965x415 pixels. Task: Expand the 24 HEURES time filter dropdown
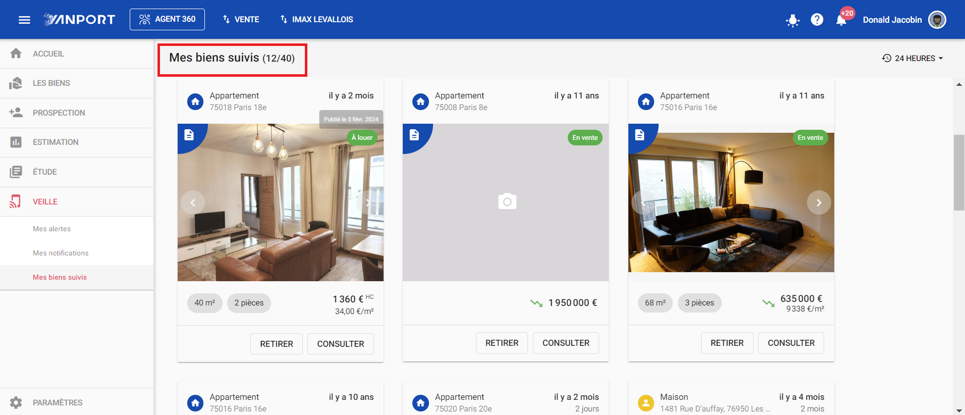(913, 58)
